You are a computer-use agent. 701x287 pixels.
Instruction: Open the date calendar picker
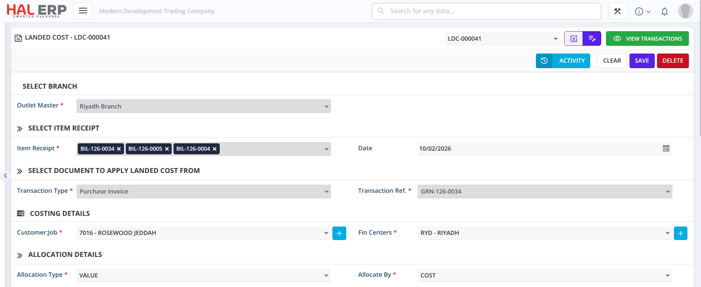tap(666, 148)
